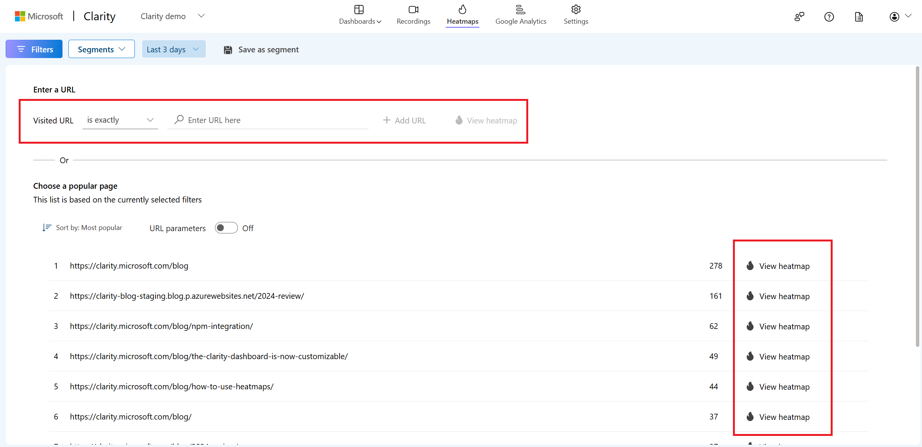Open the Segments dropdown
Viewport: 922px width, 447px height.
pos(102,49)
